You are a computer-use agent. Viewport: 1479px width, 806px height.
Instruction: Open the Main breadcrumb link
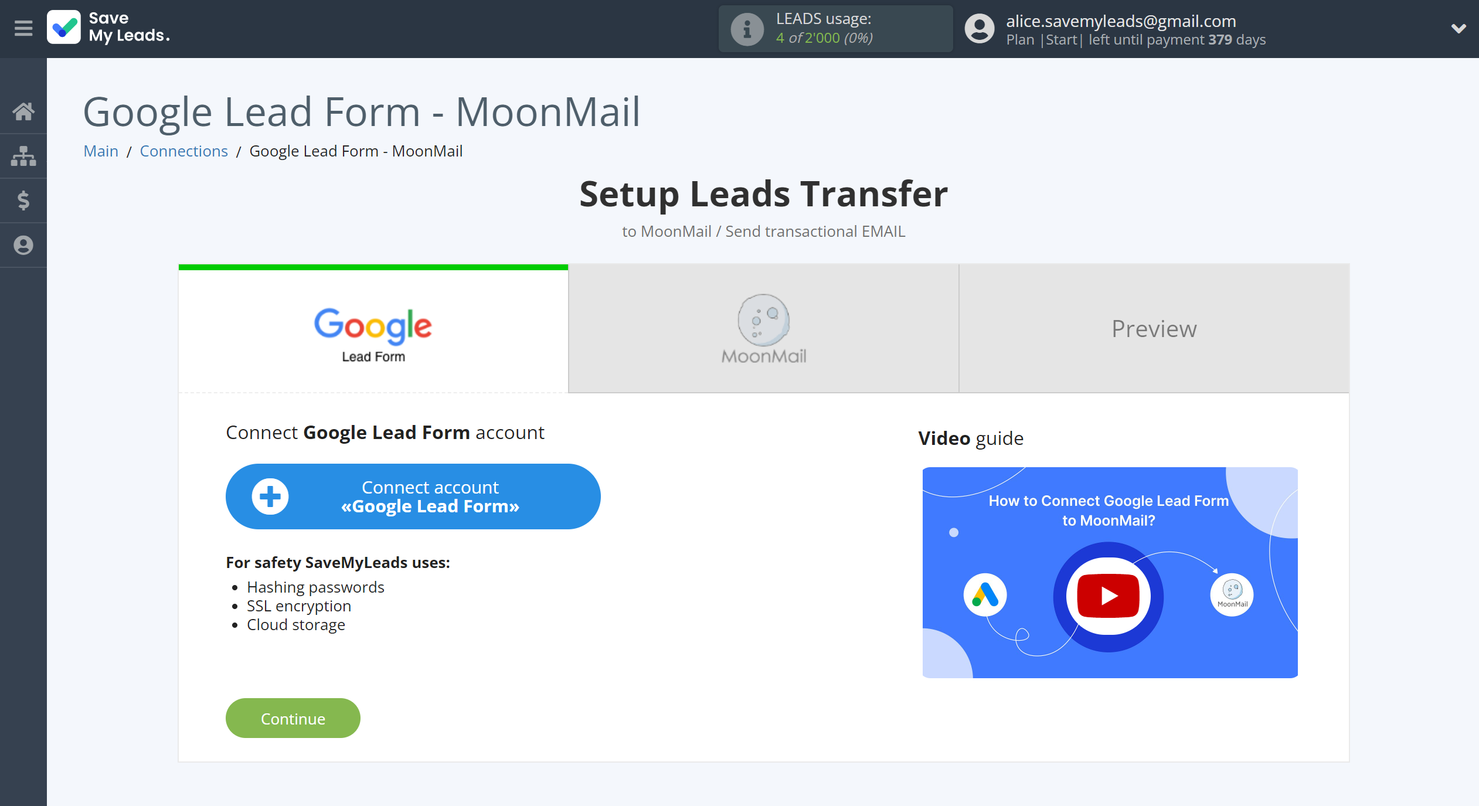(100, 151)
